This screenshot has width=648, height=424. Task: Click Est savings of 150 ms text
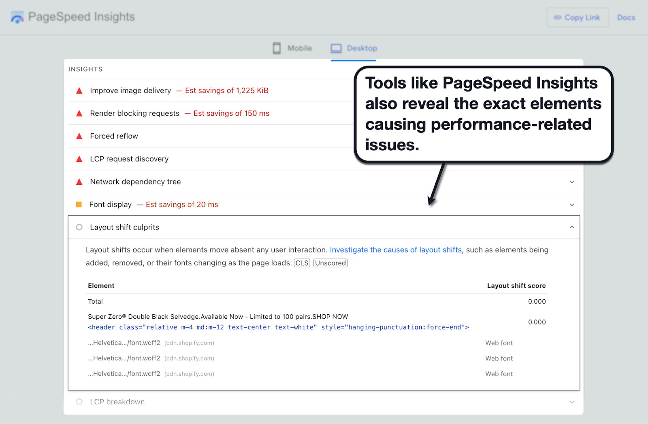(x=231, y=113)
